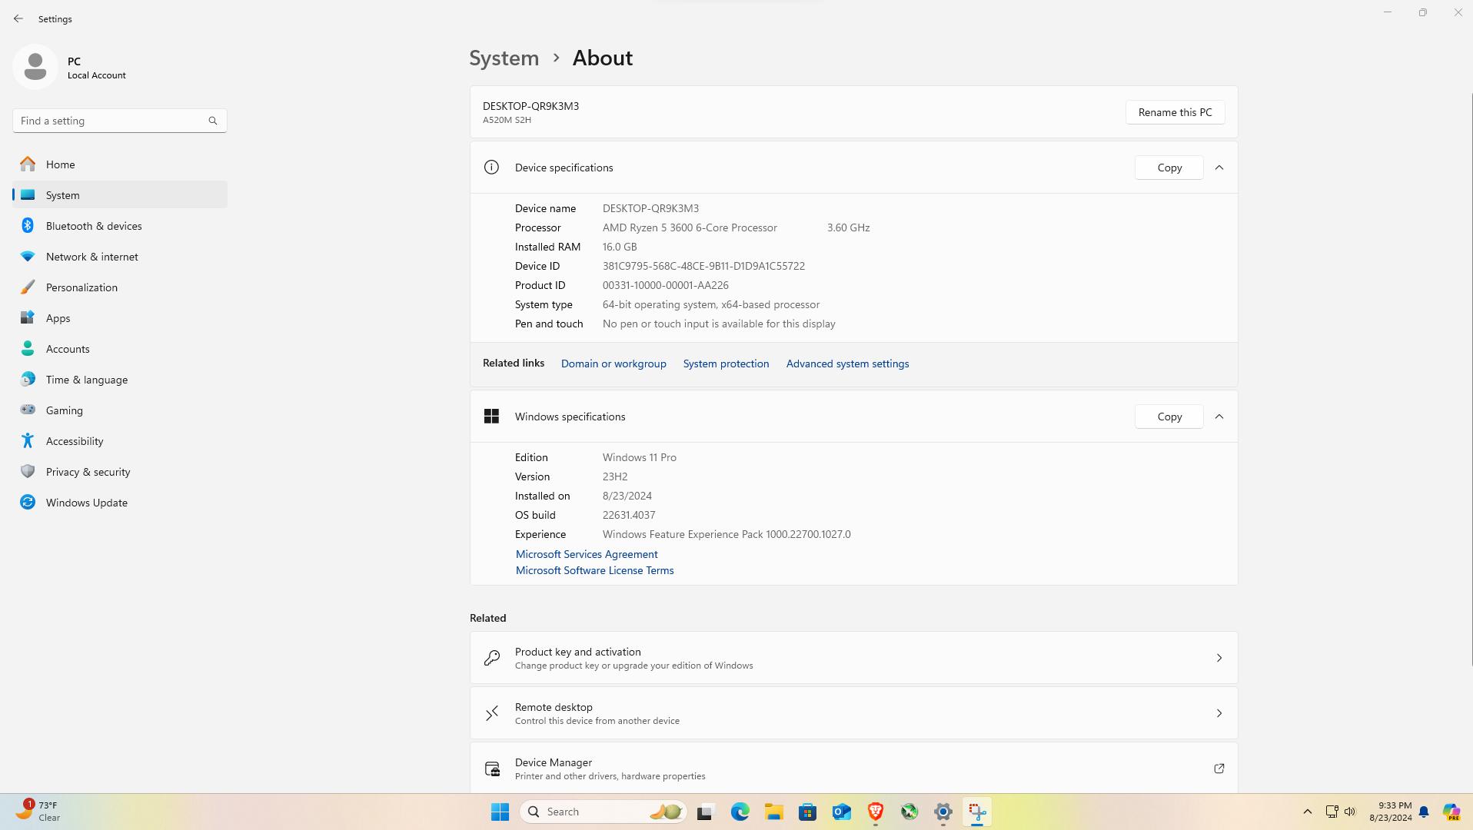Click Rename this PC button
The image size is (1473, 830).
coord(1175,112)
